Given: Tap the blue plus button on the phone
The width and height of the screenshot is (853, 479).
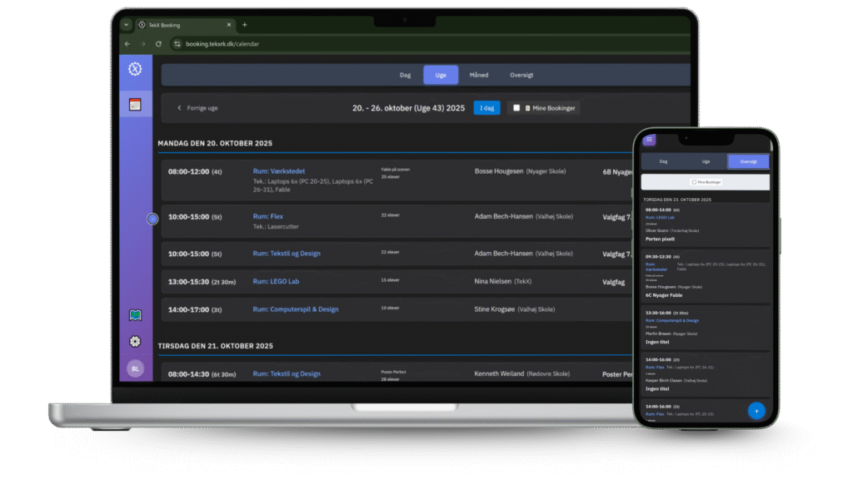Looking at the screenshot, I should [x=756, y=410].
